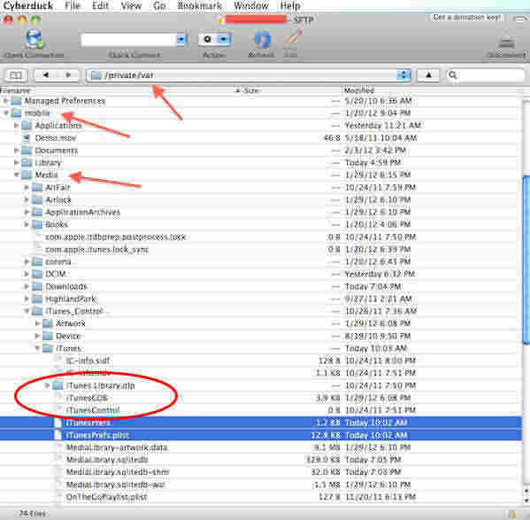
Task: Expand the Managed Preferences folder
Action: (x=5, y=101)
